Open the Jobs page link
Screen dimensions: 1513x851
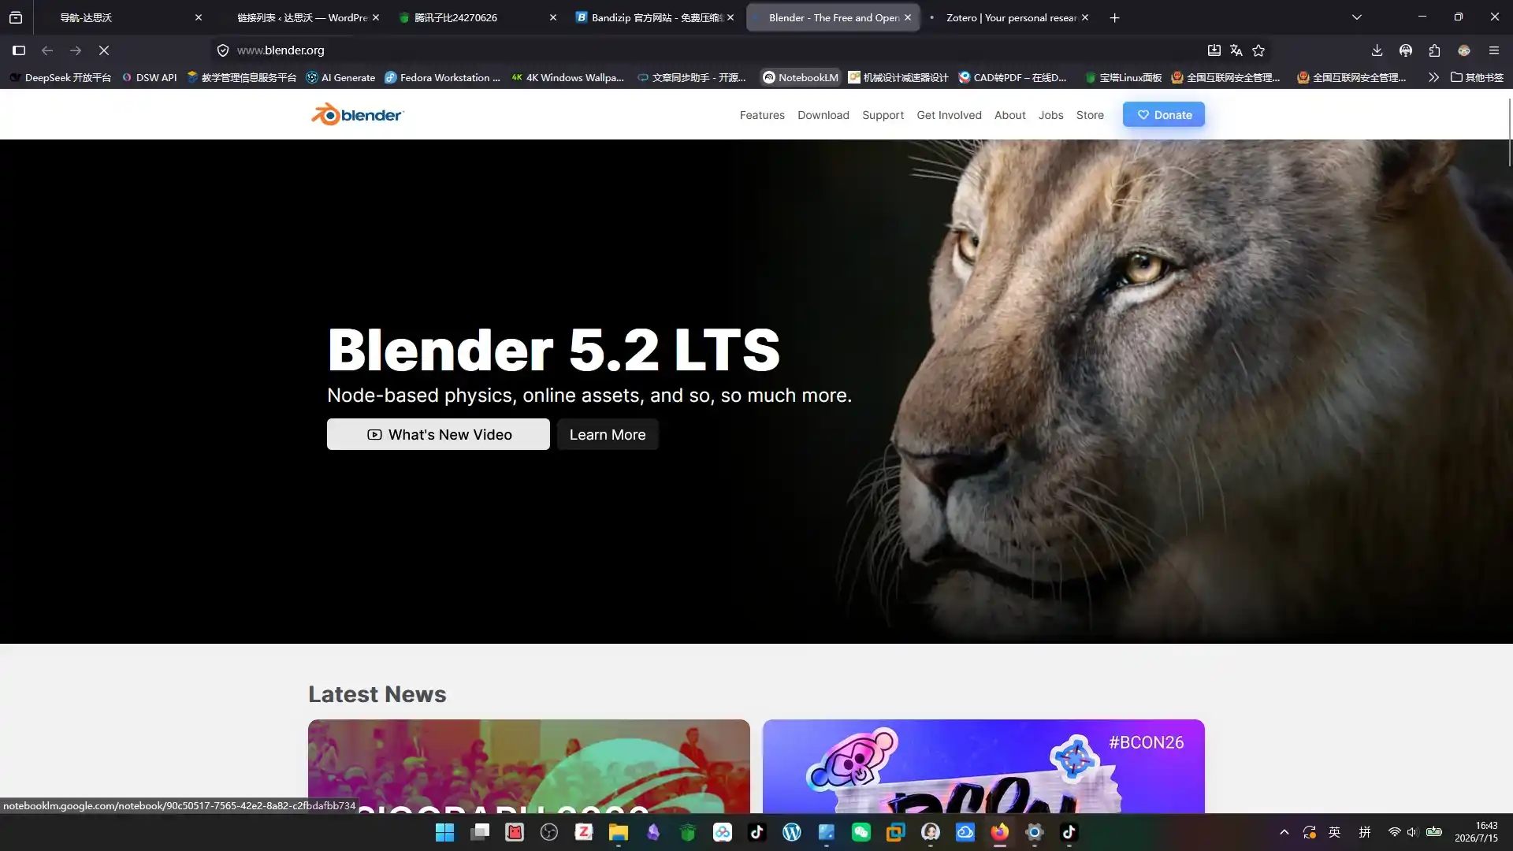pyautogui.click(x=1050, y=115)
